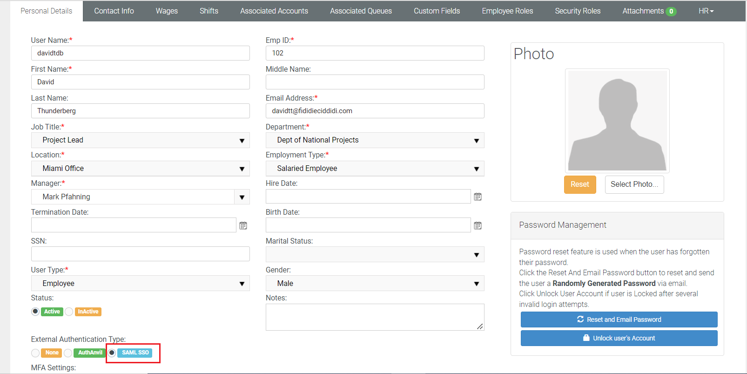Open the Associated Queues tab
Image resolution: width=747 pixels, height=374 pixels.
(x=361, y=11)
